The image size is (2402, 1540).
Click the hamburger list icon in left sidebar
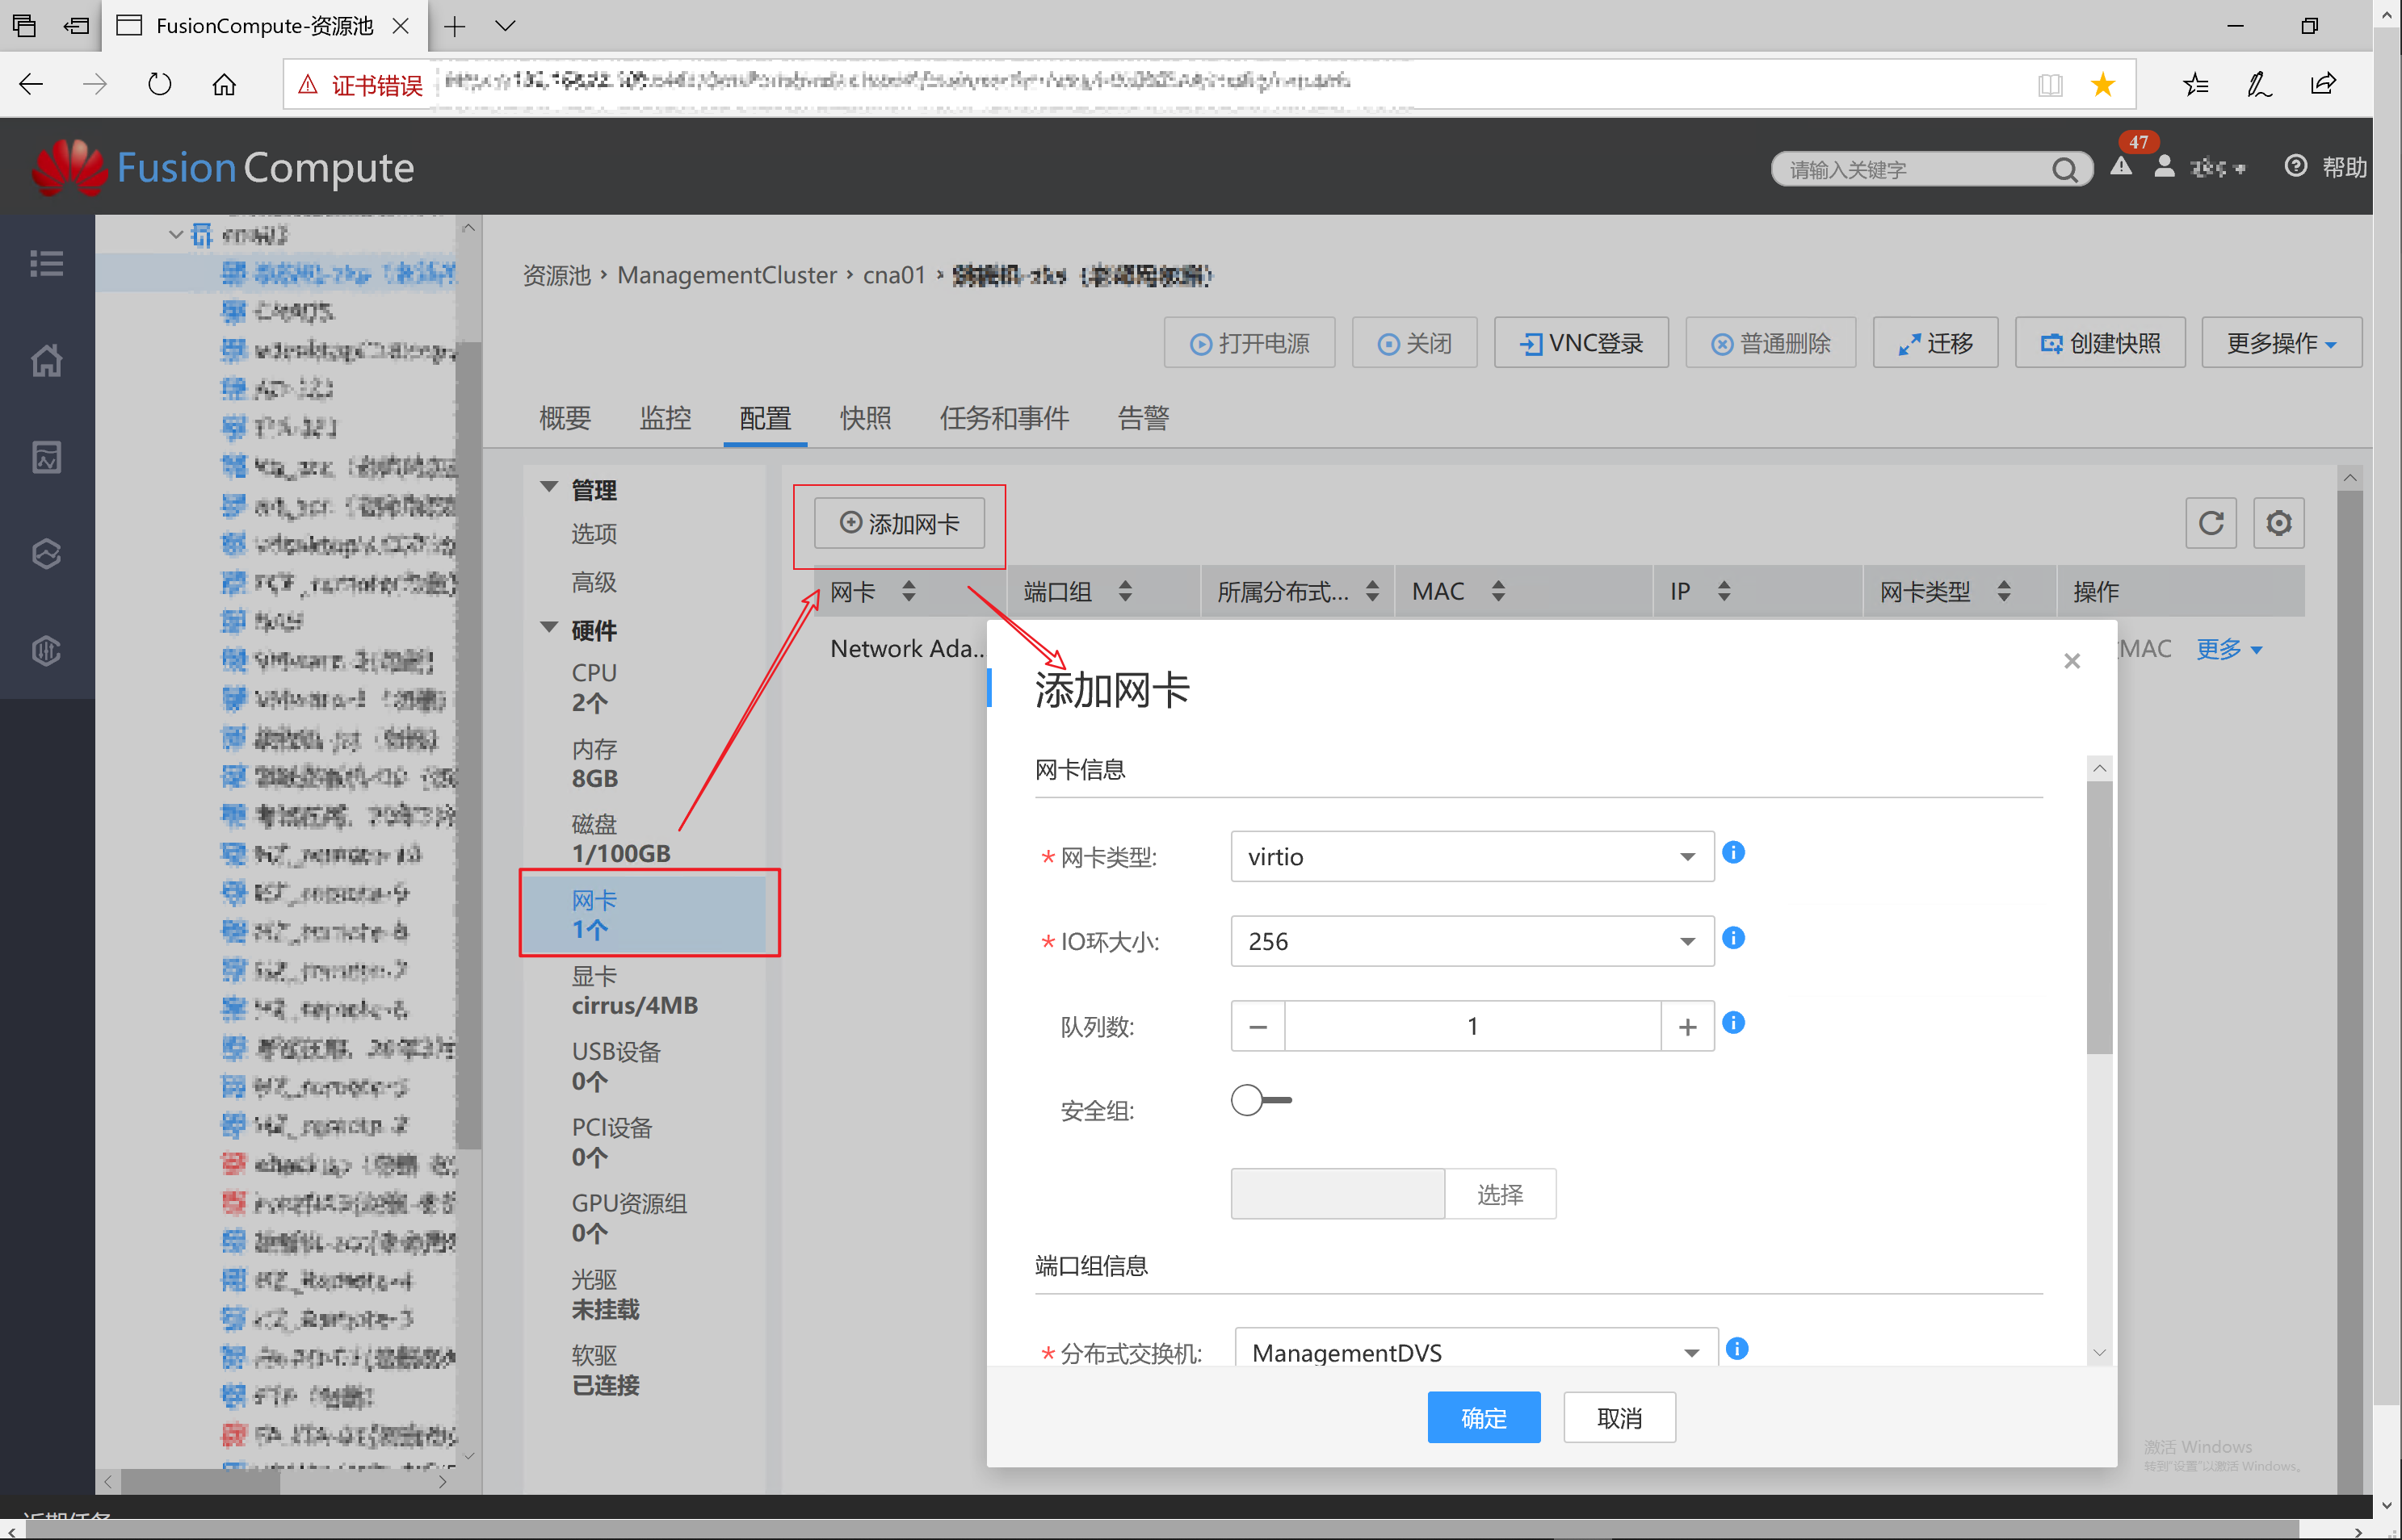46,263
